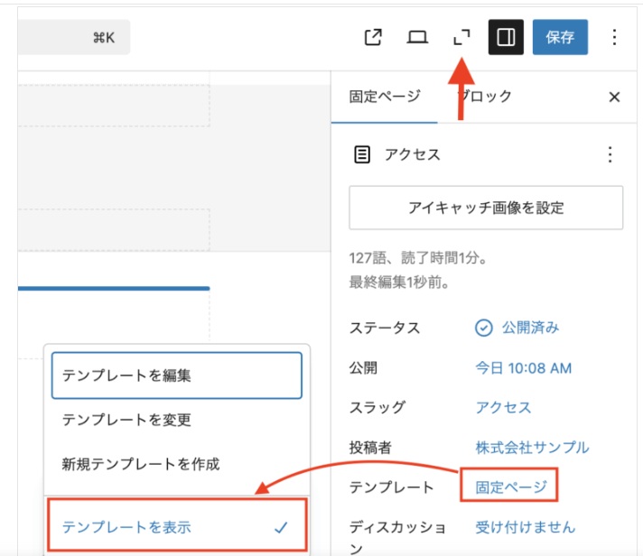Open page preview in new tab icon
The width and height of the screenshot is (643, 556).
(373, 37)
